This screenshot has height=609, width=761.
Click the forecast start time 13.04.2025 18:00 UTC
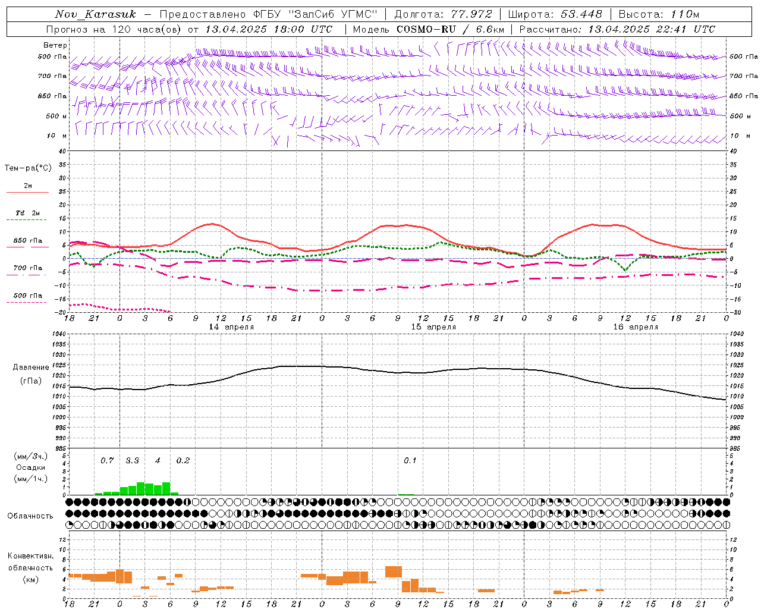269,29
